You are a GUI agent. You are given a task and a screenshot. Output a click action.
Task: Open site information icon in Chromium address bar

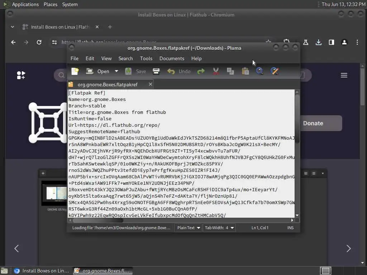click(54, 42)
